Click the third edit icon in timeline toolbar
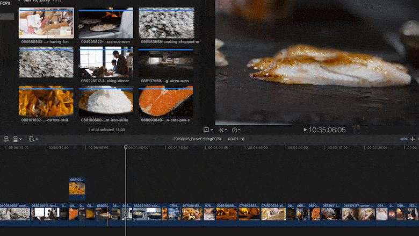 [x=32, y=139]
